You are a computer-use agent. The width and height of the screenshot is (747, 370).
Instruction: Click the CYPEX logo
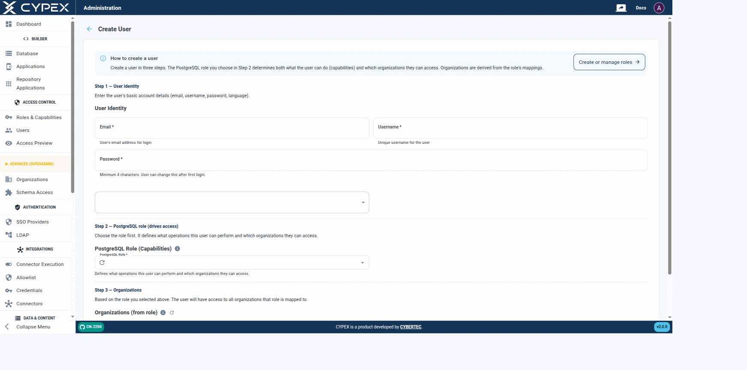[x=36, y=8]
